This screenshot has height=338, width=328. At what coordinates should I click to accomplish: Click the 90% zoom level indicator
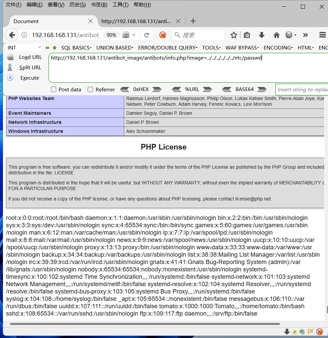click(x=111, y=35)
